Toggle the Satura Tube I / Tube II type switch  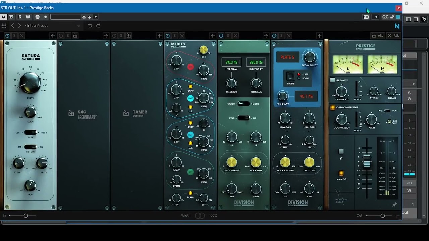click(30, 133)
